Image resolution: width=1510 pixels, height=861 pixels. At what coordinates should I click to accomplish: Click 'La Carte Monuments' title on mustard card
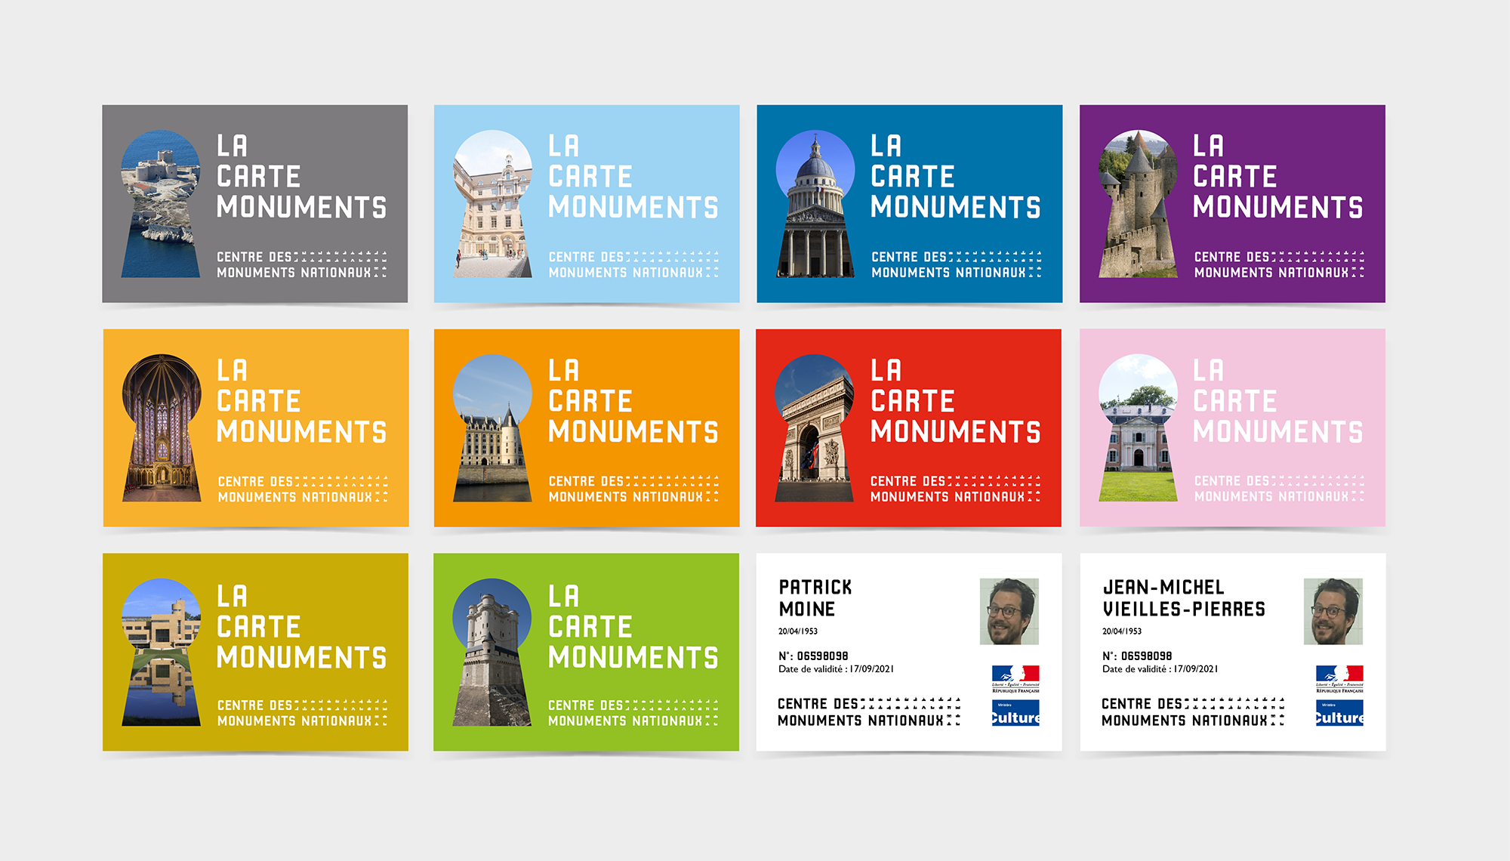click(x=301, y=627)
